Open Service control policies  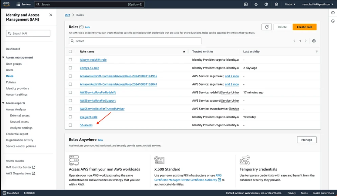pos(21,146)
